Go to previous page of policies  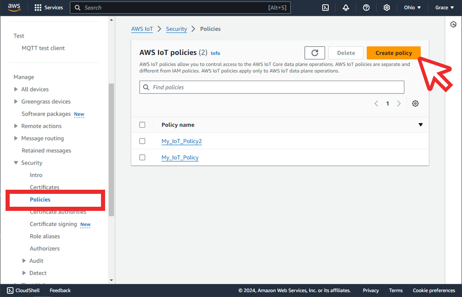point(376,104)
